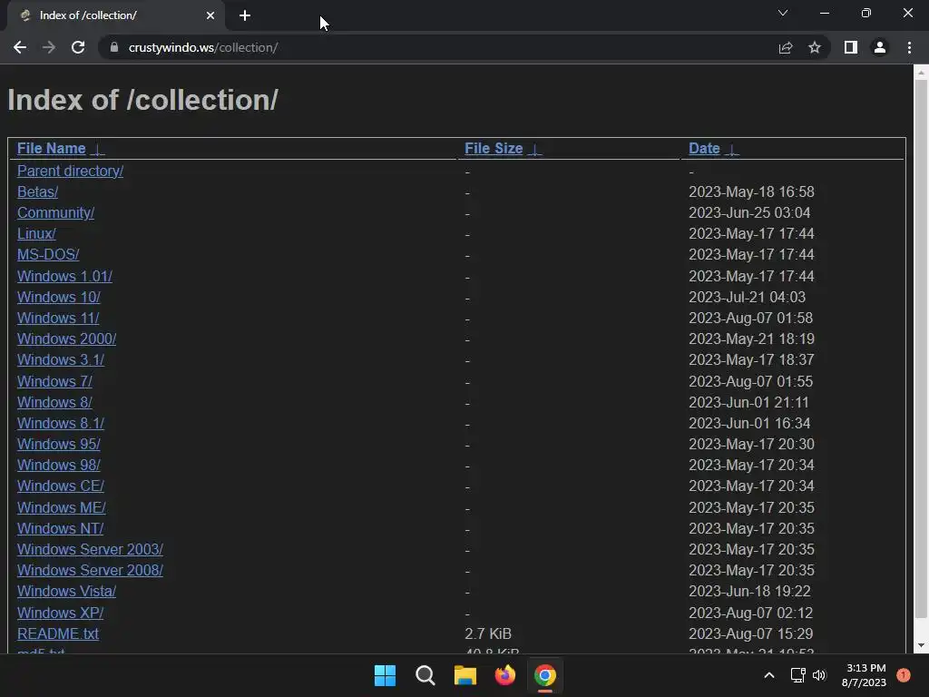The image size is (929, 697).
Task: Click descending arrow next to File Size
Action: 535,150
